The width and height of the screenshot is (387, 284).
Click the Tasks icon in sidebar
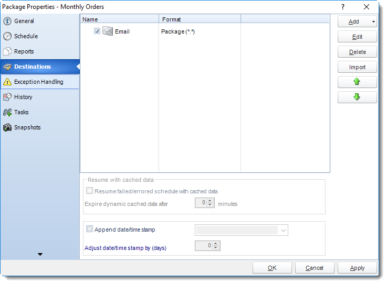[7, 112]
